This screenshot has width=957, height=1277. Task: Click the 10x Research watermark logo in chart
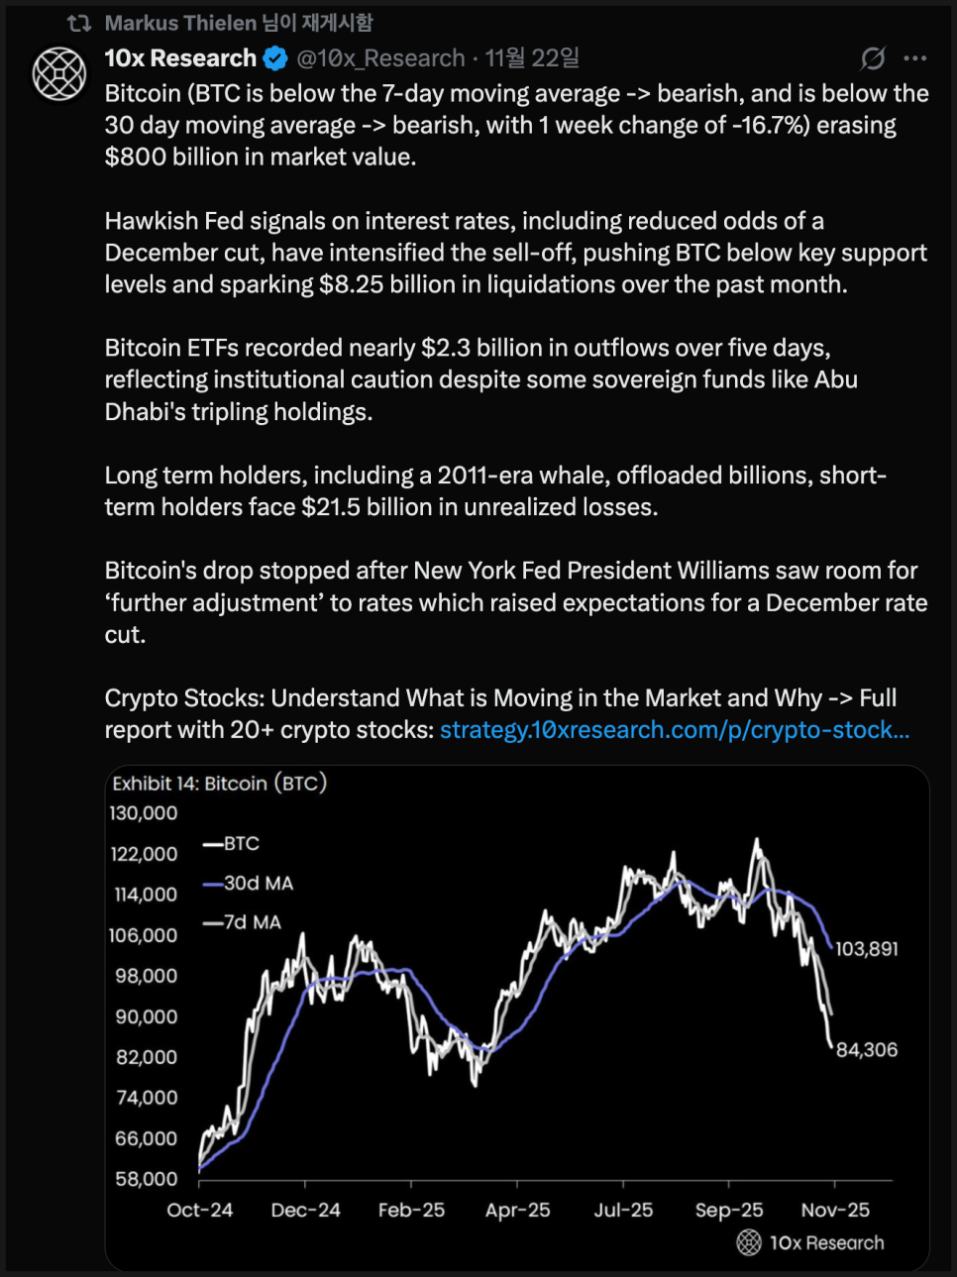coord(750,1242)
